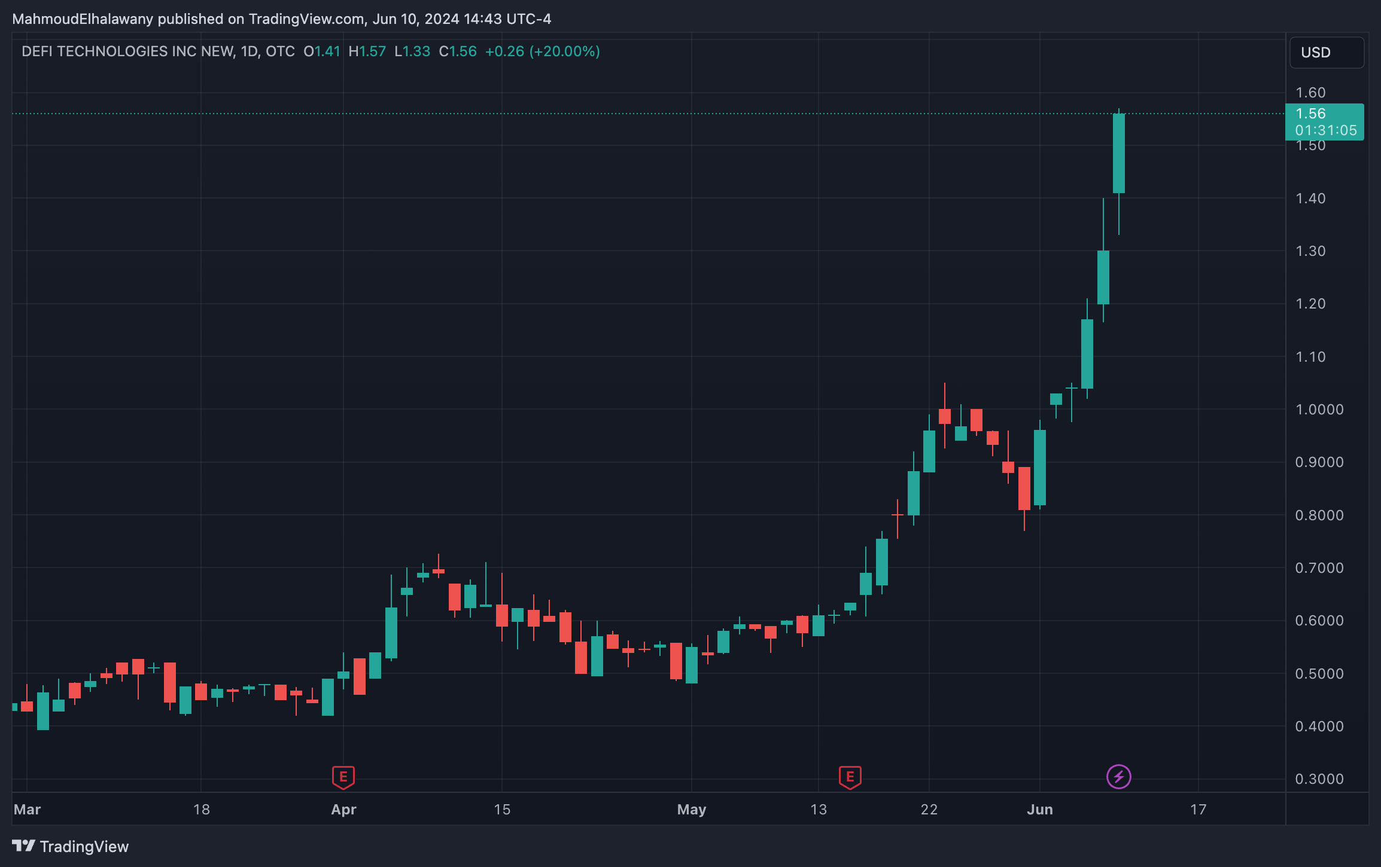1381x867 pixels.
Task: Click the 0.3000 price axis label
Action: click(x=1319, y=779)
